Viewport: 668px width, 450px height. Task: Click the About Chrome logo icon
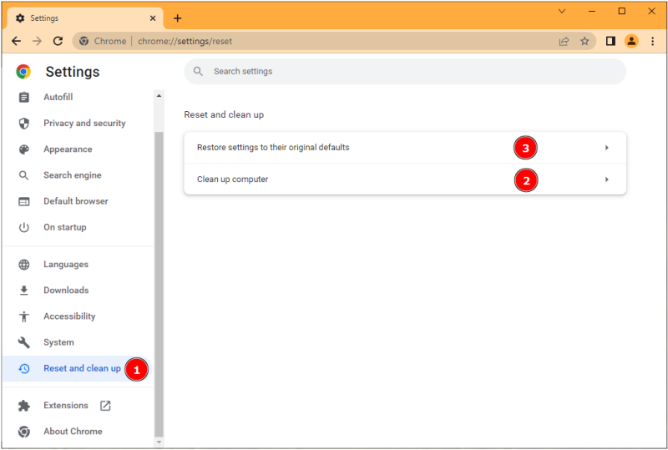24,432
